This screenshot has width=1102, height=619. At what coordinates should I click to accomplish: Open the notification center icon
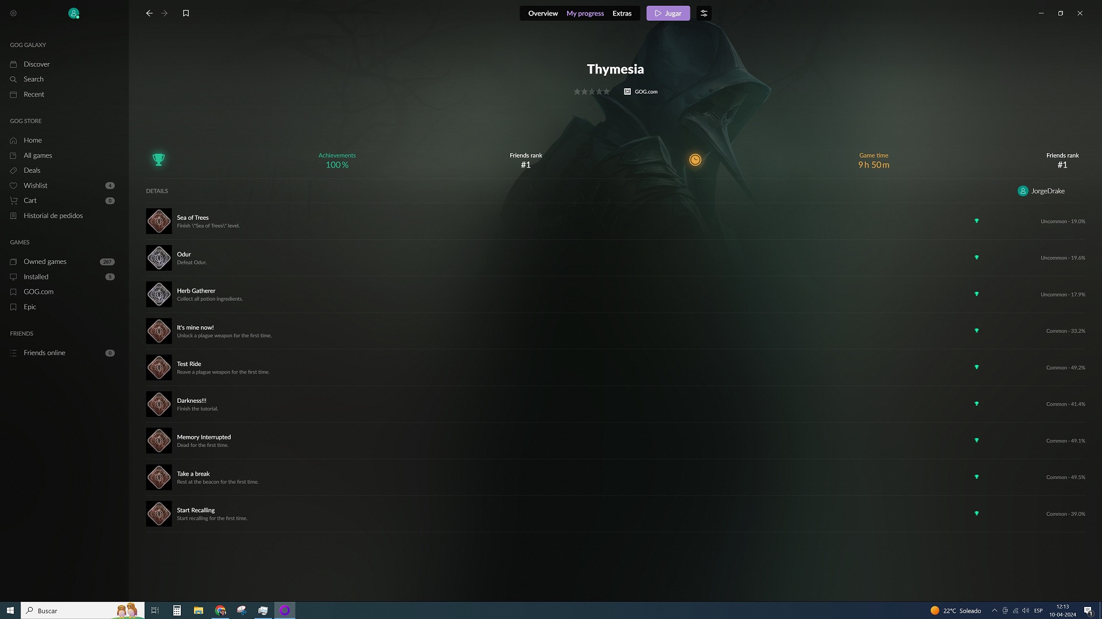1088,610
